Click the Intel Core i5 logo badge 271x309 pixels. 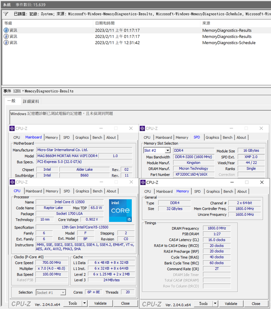coord(120,211)
